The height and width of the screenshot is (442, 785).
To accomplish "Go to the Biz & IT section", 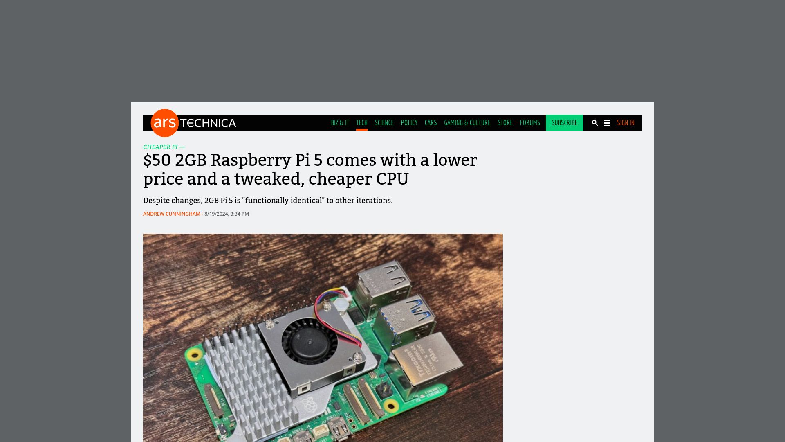I will click(340, 123).
